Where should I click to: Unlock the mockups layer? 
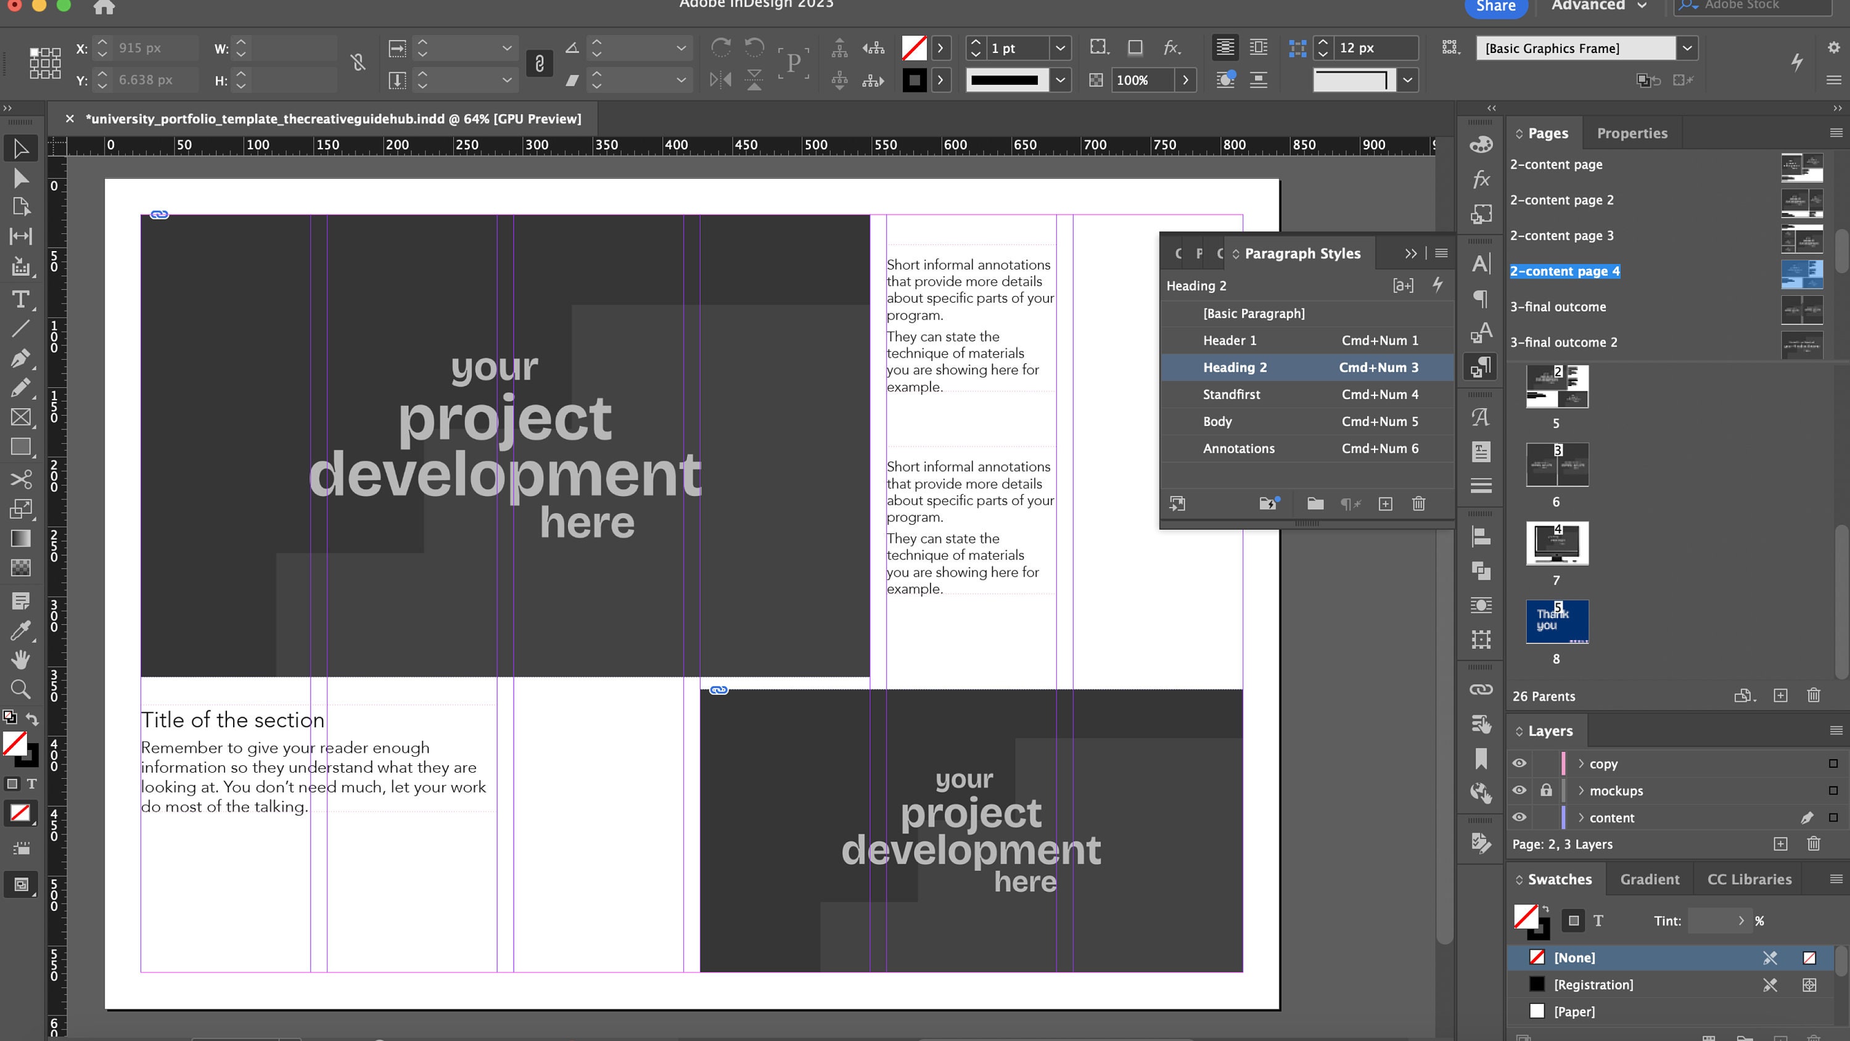click(x=1546, y=790)
